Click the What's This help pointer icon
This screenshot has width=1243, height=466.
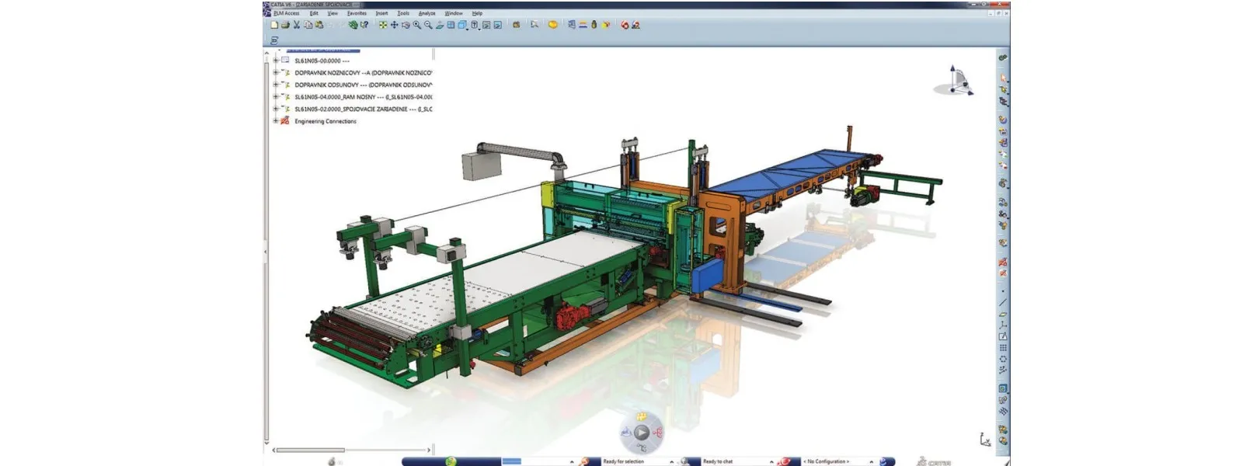click(x=364, y=25)
